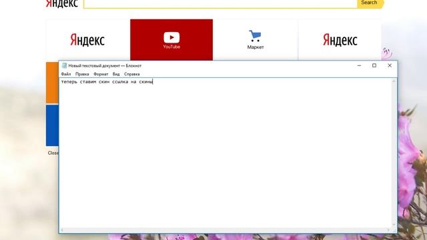Click the YouTube play icon on red tile
The height and width of the screenshot is (240, 427).
tap(171, 37)
